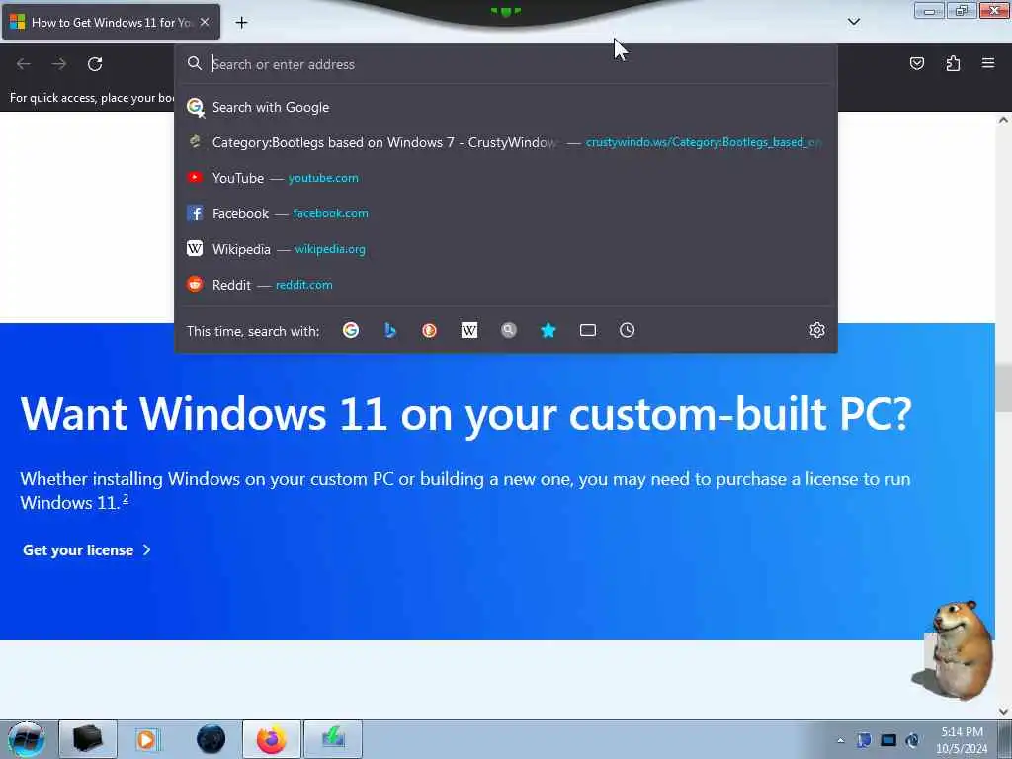Close the How to Get Windows 11 tab

[x=205, y=22]
